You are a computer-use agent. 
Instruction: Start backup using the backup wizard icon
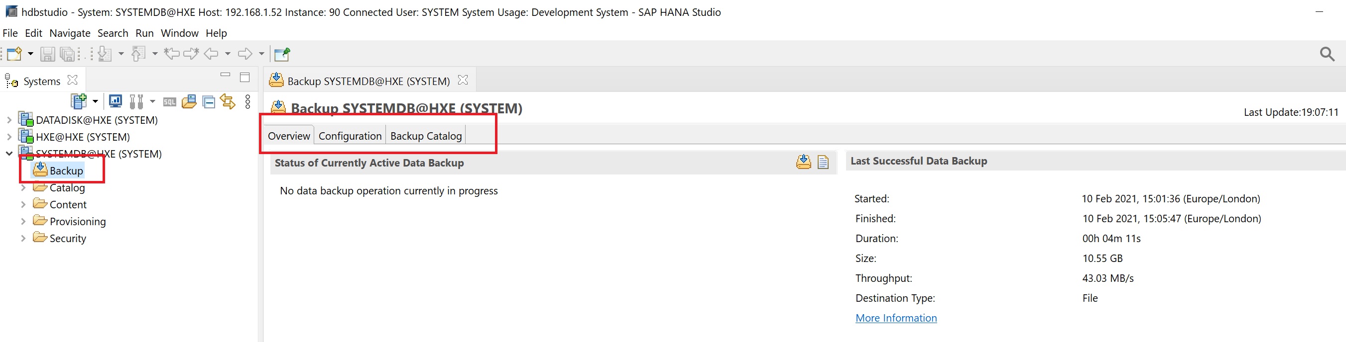803,162
